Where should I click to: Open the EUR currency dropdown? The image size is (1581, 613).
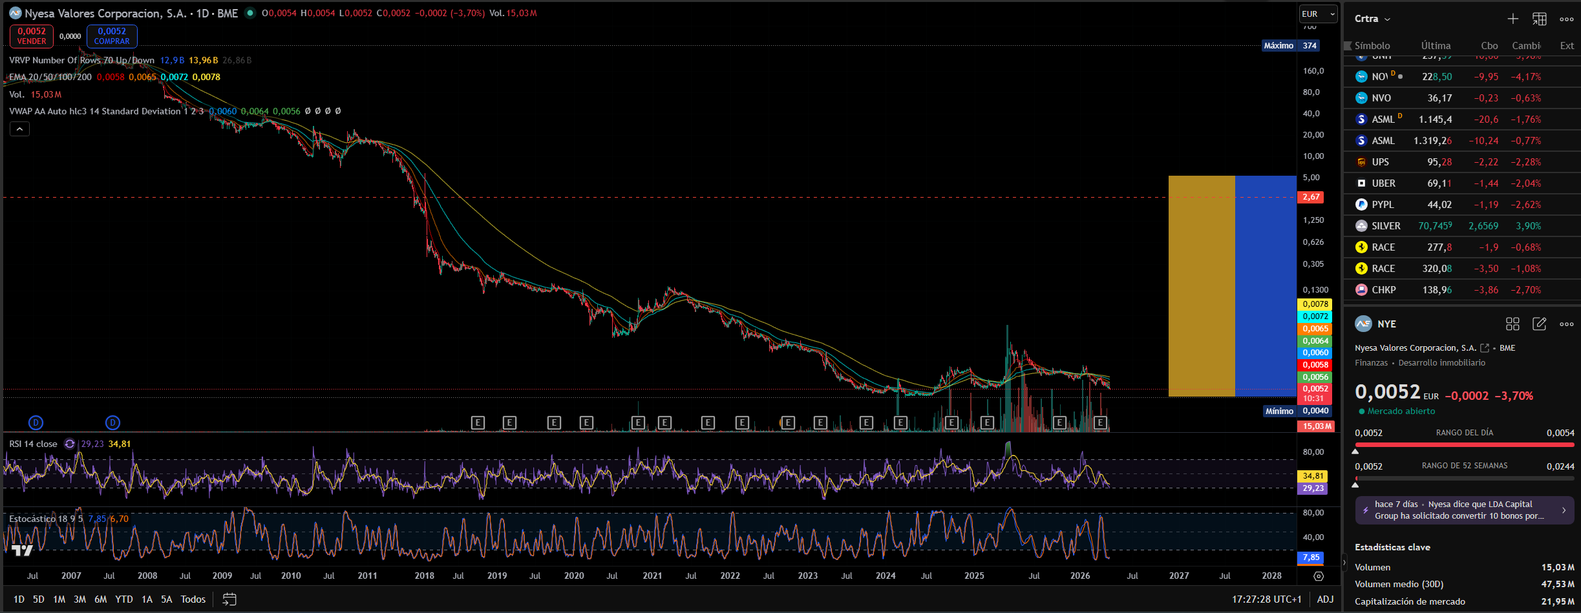tap(1318, 14)
